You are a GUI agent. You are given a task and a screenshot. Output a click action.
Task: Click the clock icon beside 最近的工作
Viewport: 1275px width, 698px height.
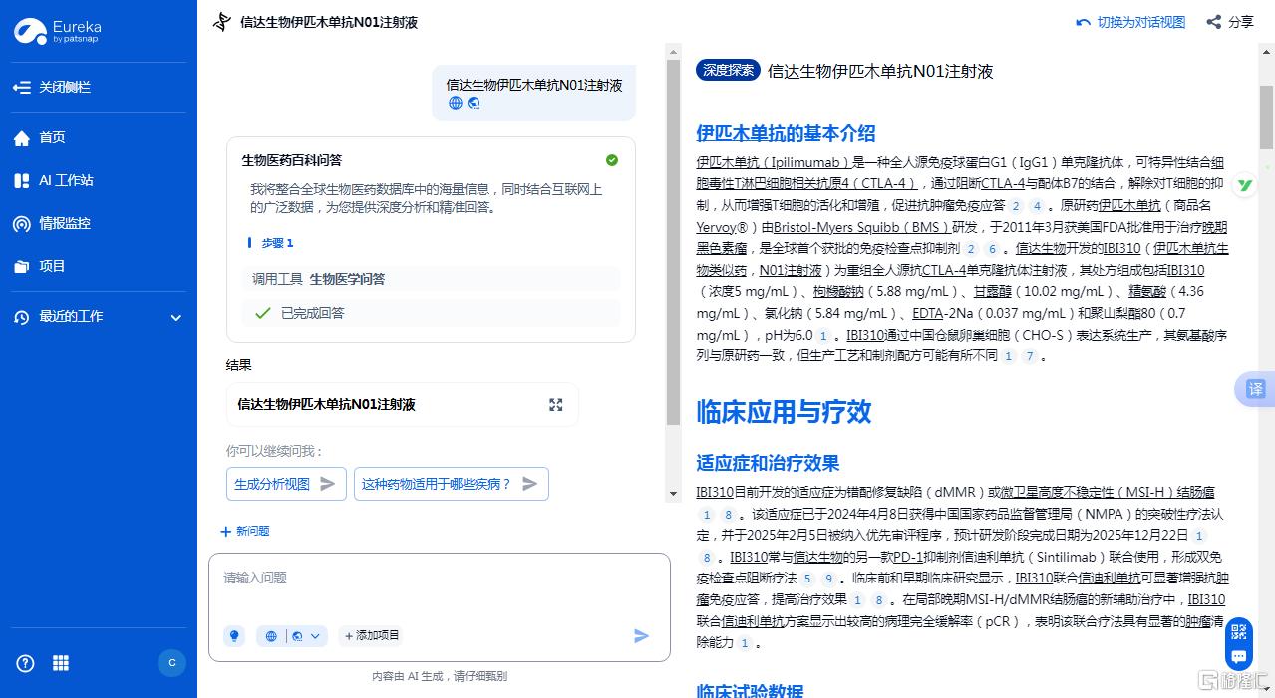tap(22, 317)
